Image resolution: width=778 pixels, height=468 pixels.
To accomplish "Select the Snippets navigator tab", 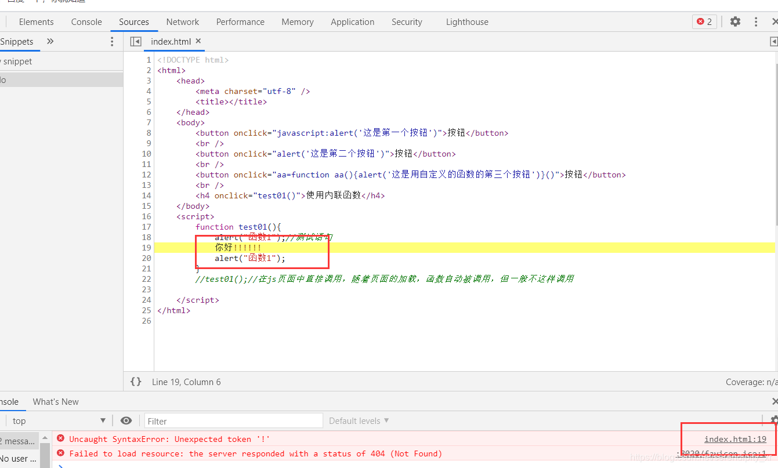I will [17, 42].
